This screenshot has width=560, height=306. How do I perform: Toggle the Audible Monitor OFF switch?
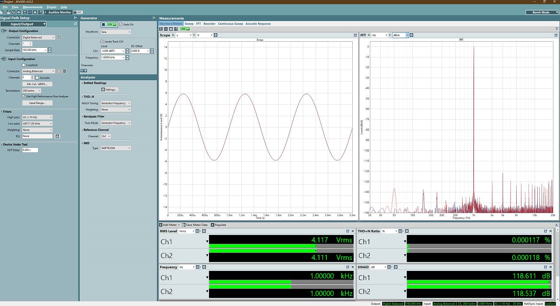[x=77, y=12]
